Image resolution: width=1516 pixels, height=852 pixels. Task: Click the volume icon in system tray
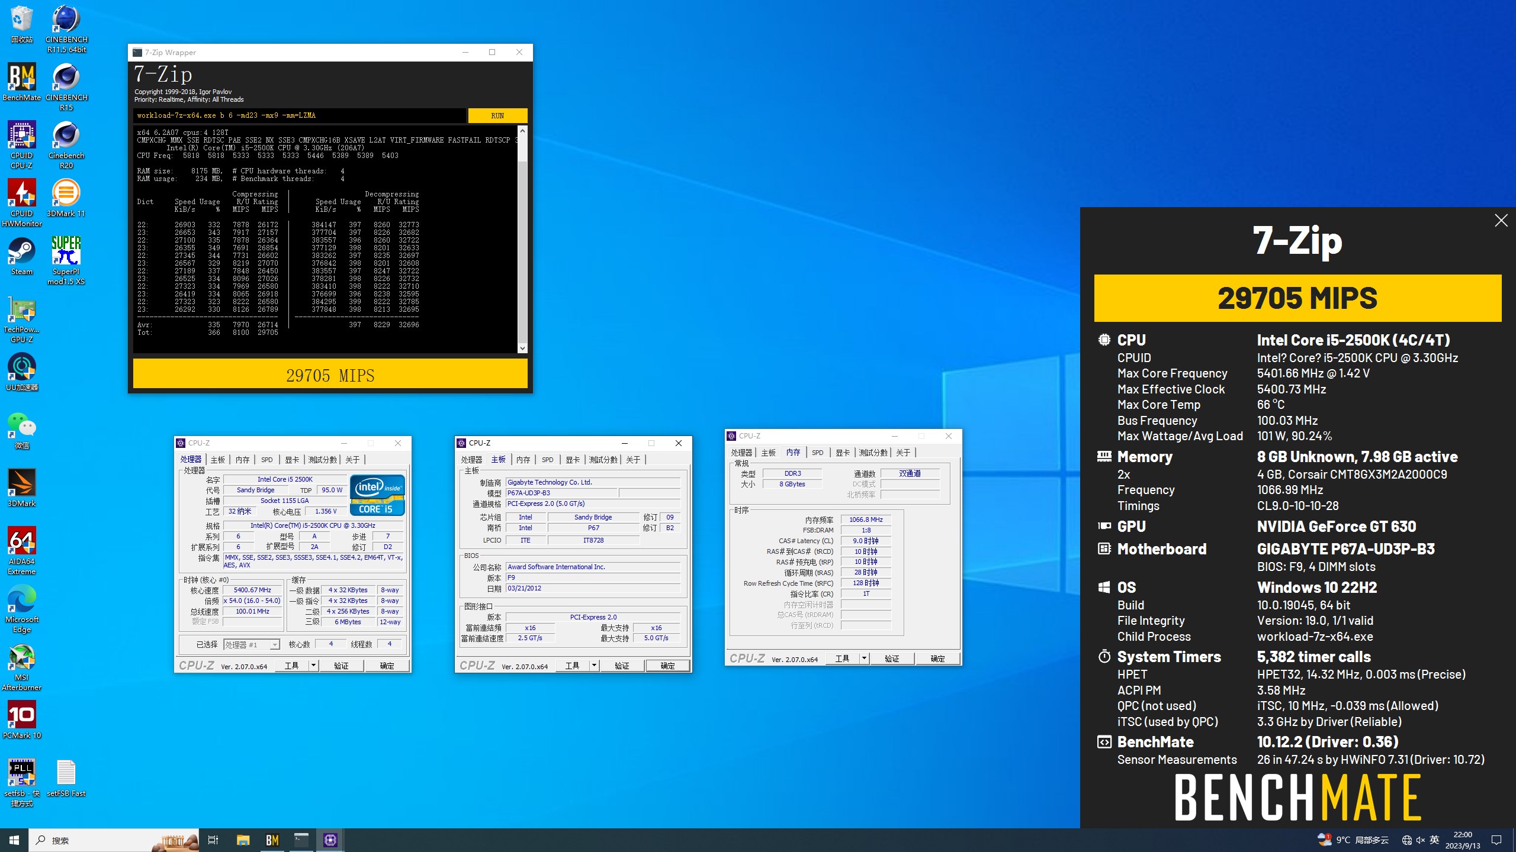1421,840
